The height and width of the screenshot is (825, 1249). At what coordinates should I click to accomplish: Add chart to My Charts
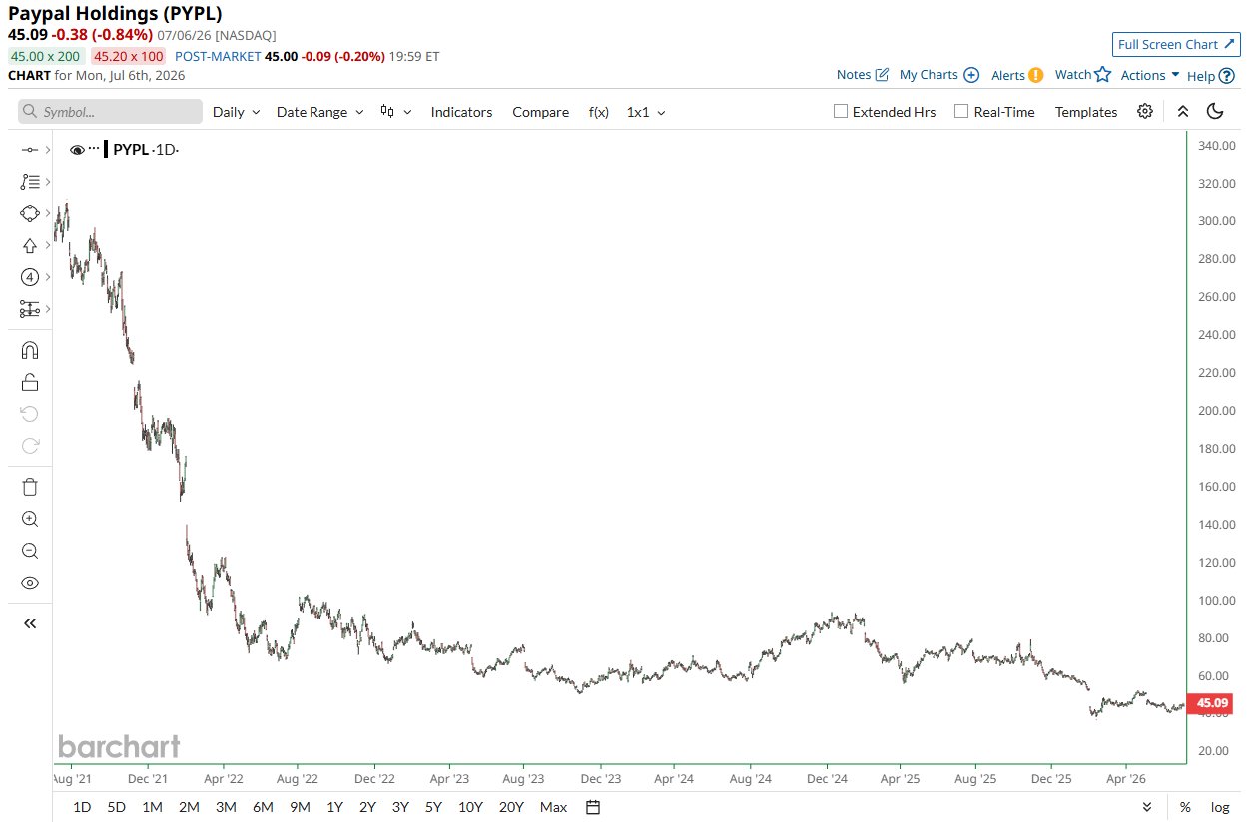[x=938, y=75]
